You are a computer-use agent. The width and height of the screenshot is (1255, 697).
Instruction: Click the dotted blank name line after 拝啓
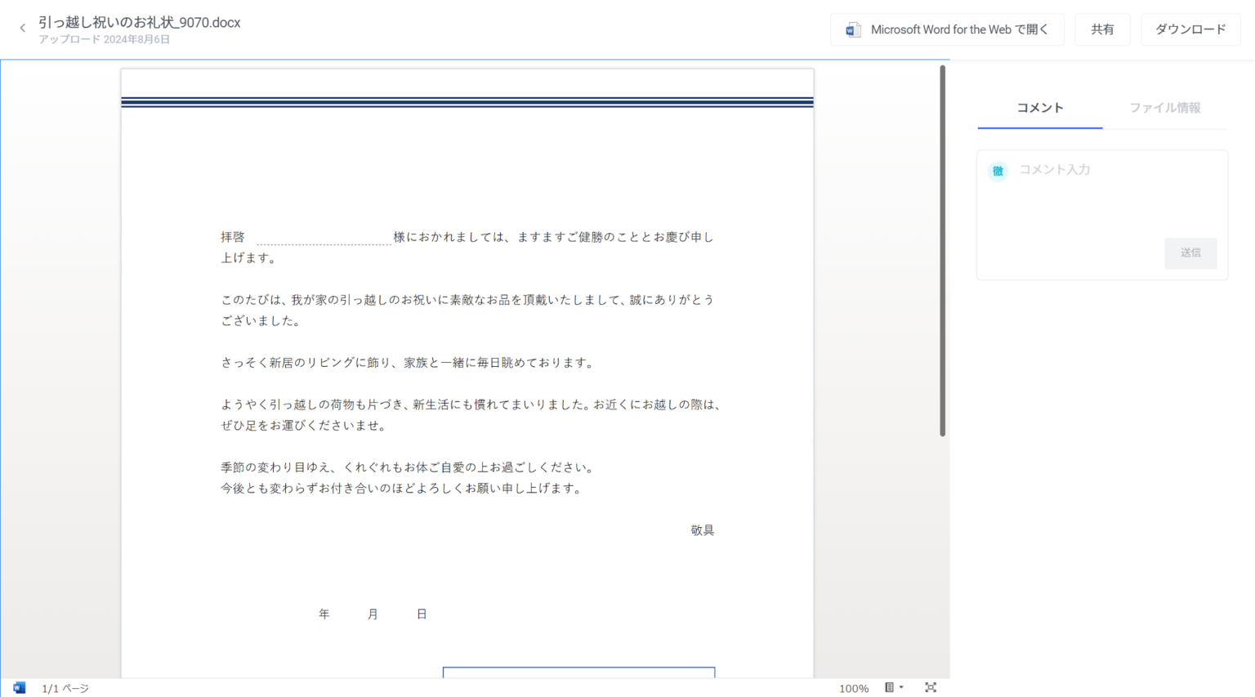tap(324, 238)
